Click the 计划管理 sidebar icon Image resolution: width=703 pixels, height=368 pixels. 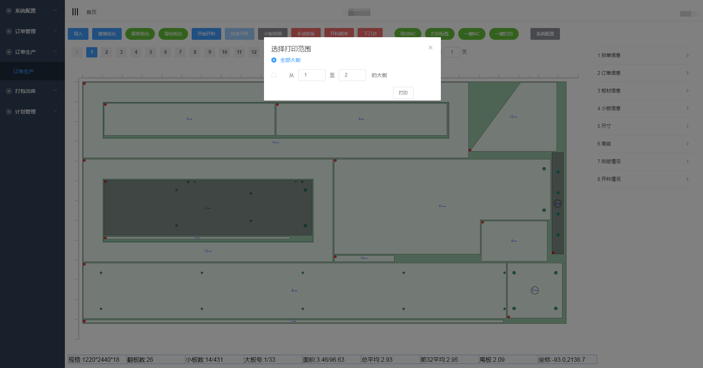click(9, 112)
